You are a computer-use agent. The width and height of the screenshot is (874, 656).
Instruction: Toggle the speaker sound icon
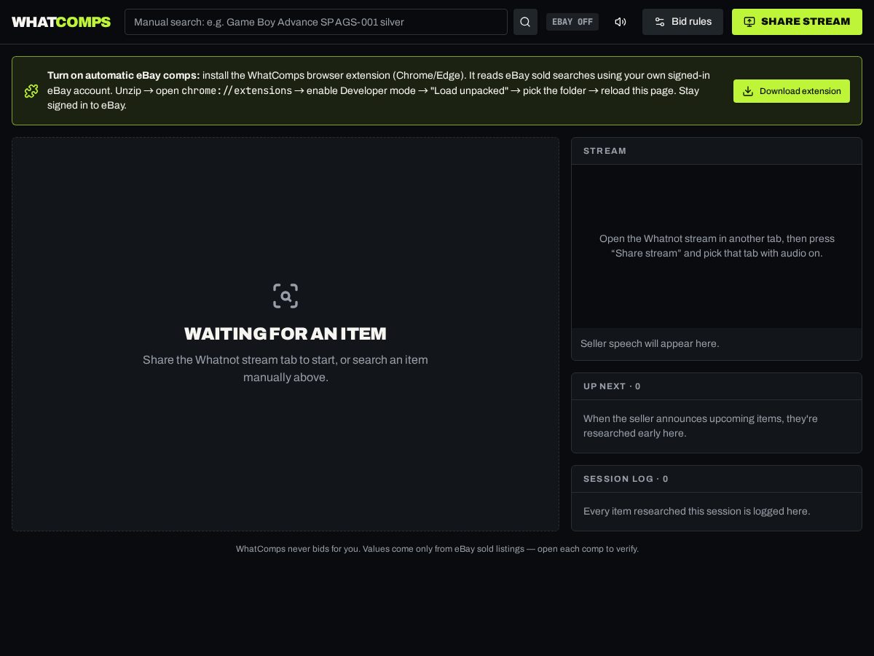[621, 22]
